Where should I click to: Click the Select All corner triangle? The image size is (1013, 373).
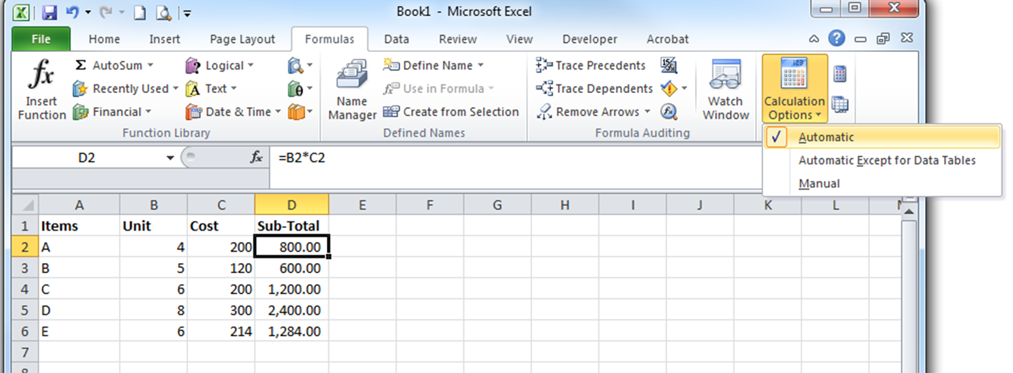point(26,204)
